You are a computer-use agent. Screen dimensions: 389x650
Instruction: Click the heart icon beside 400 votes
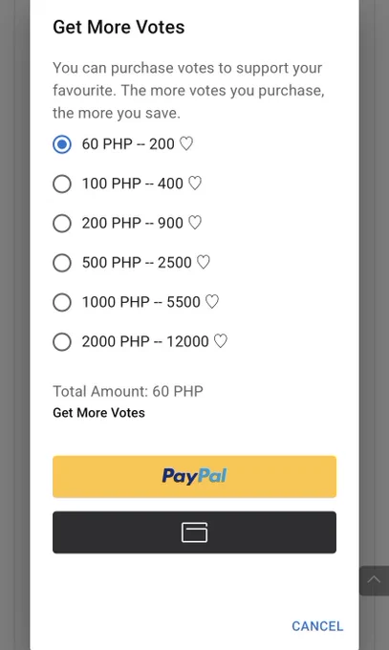point(195,184)
